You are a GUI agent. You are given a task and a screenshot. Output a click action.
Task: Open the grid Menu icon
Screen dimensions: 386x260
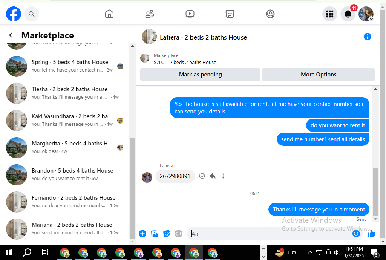point(329,14)
